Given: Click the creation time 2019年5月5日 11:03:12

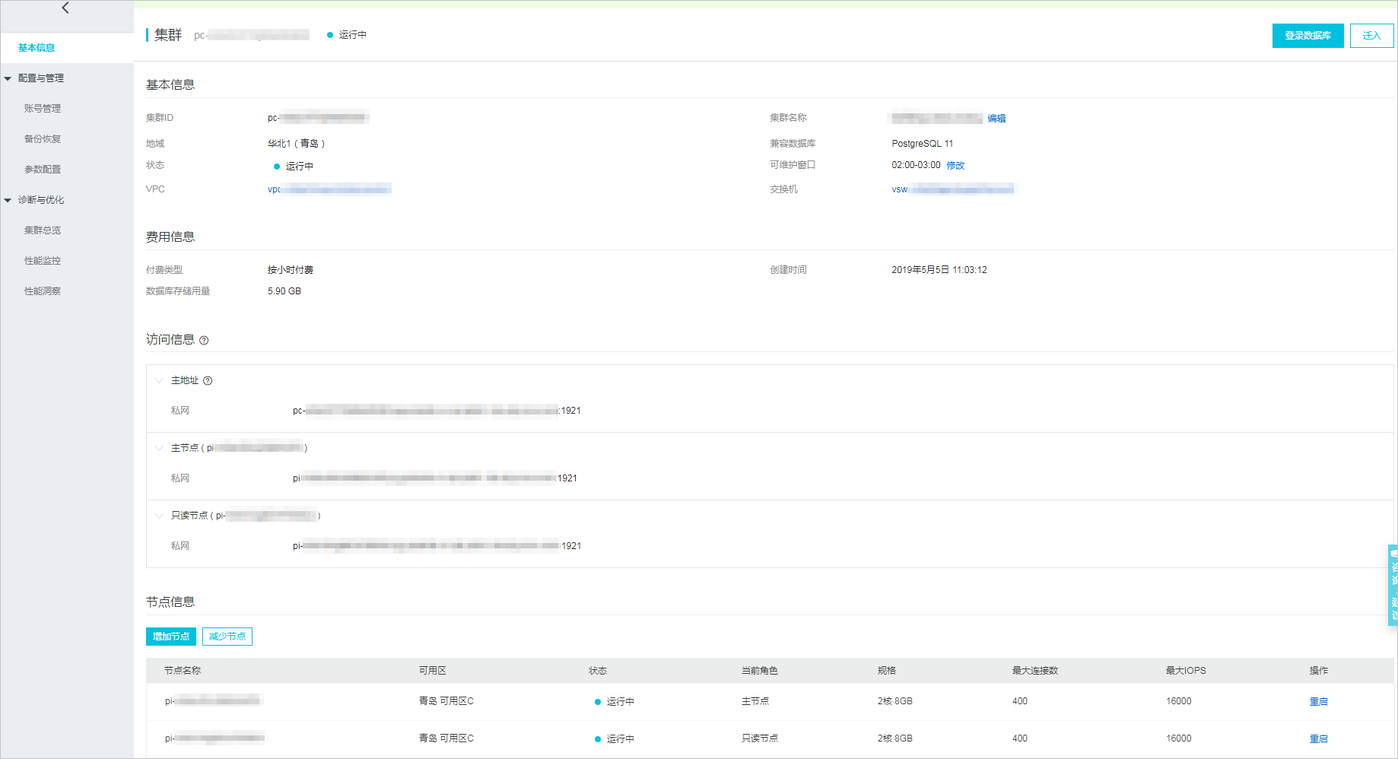Looking at the screenshot, I should coord(939,270).
